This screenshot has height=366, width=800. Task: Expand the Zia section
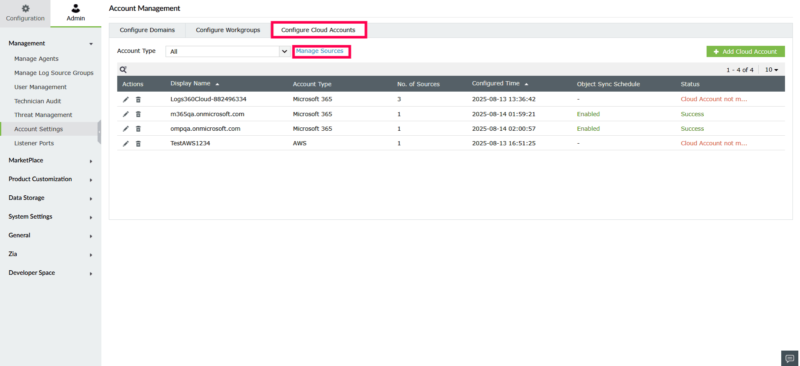[x=50, y=254]
